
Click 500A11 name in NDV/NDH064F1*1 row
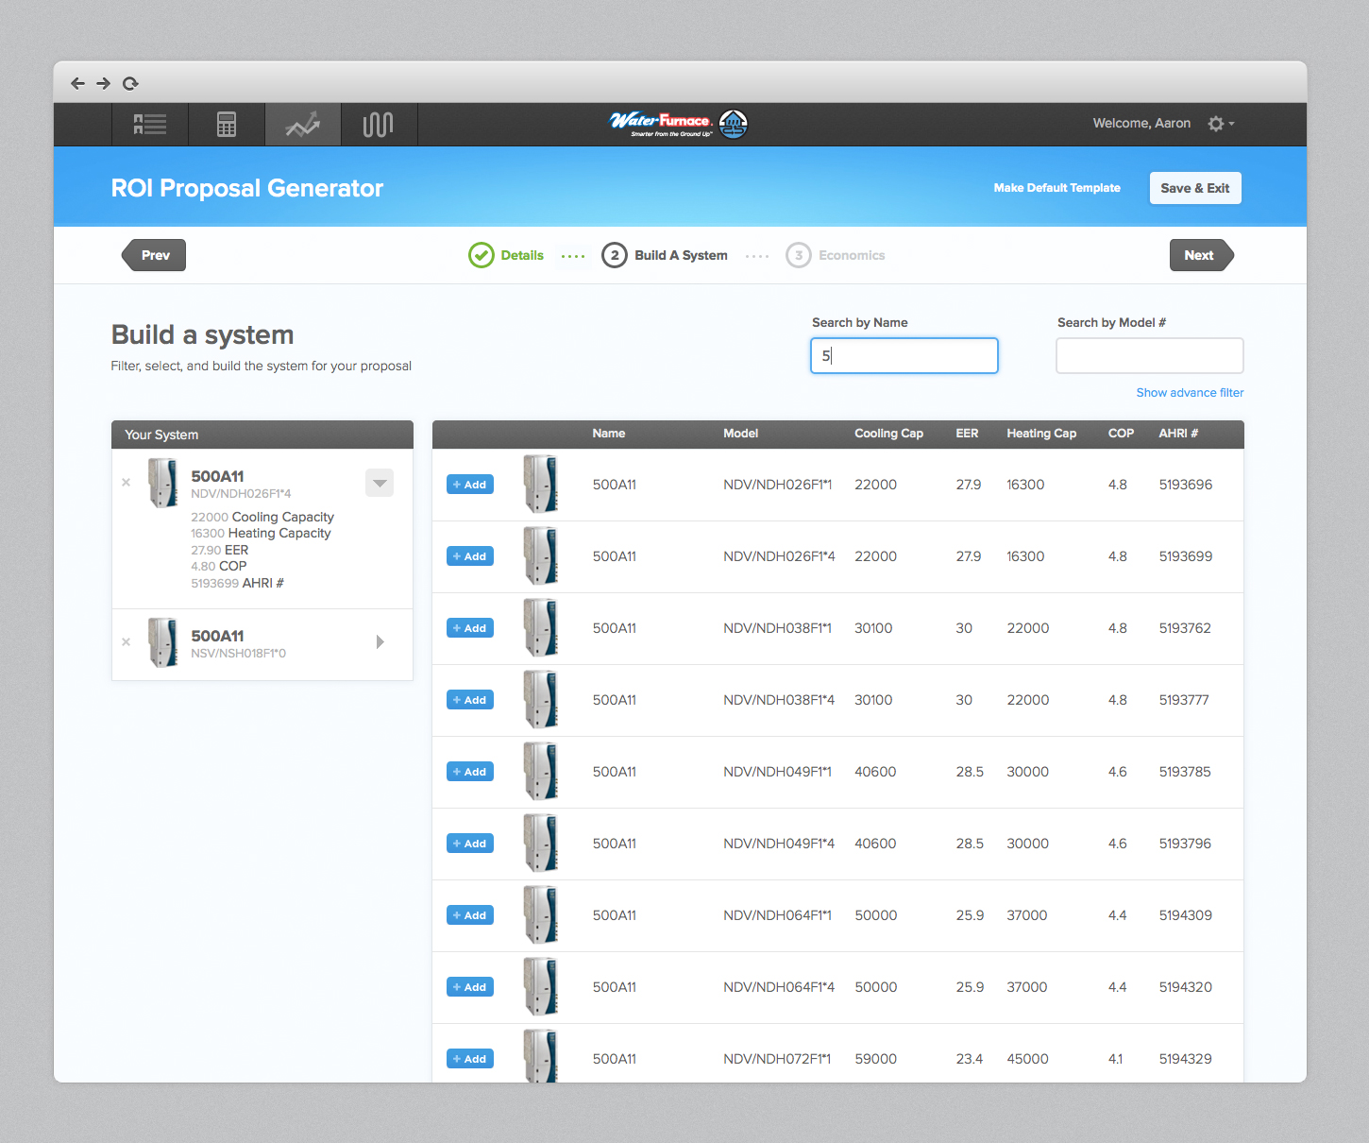coord(615,915)
